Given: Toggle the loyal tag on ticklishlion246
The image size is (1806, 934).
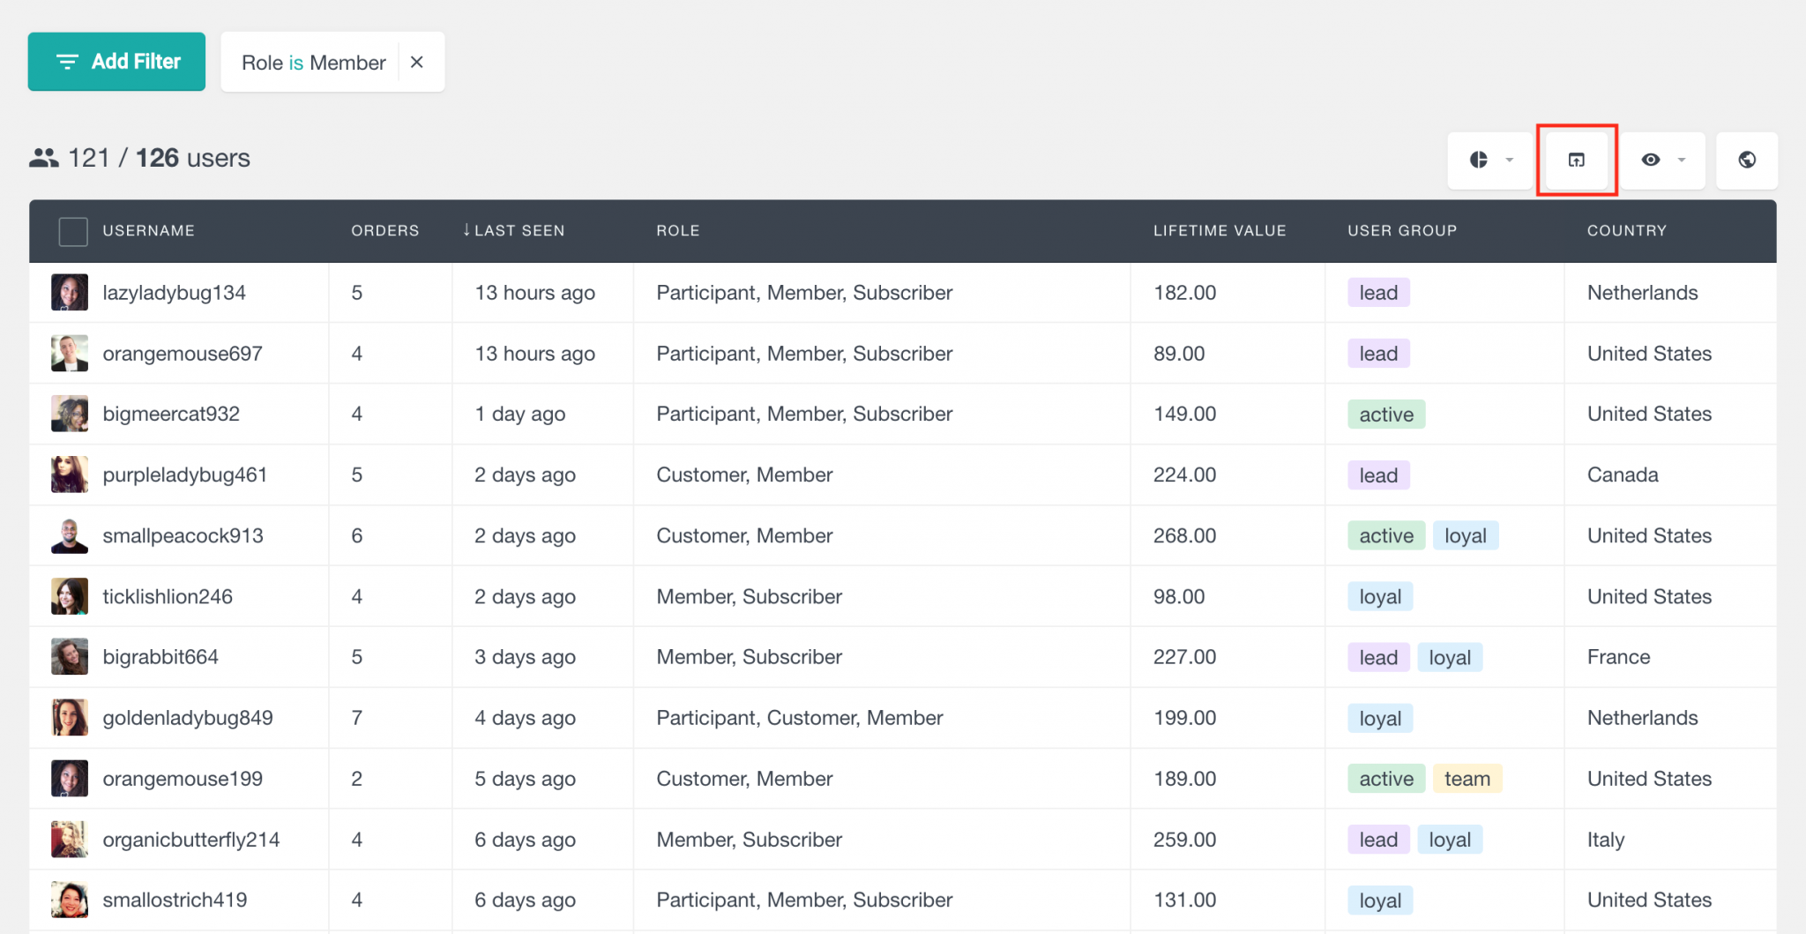Looking at the screenshot, I should tap(1379, 596).
